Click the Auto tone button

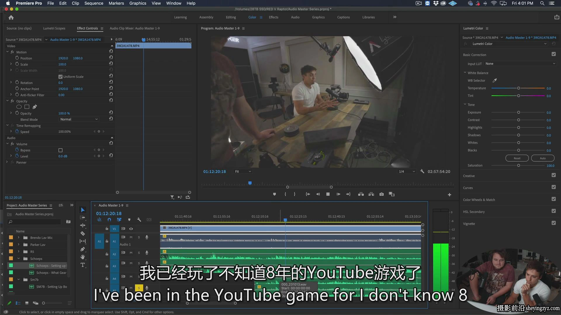(543, 158)
